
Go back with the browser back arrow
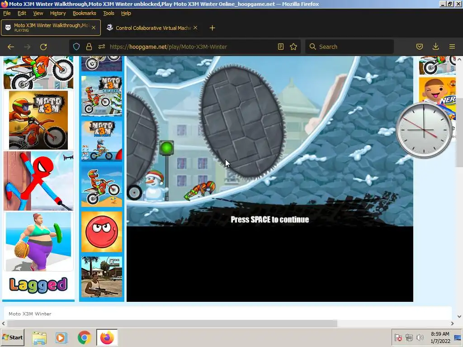(11, 47)
